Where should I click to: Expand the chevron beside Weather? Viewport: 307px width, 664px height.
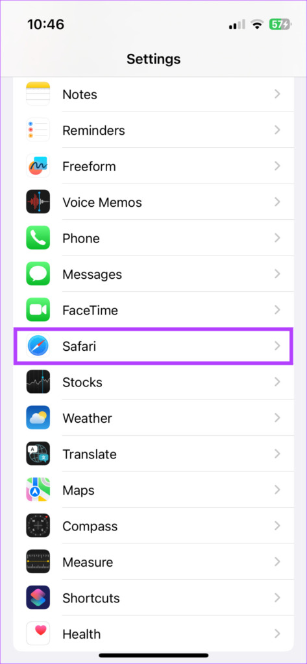(x=277, y=418)
